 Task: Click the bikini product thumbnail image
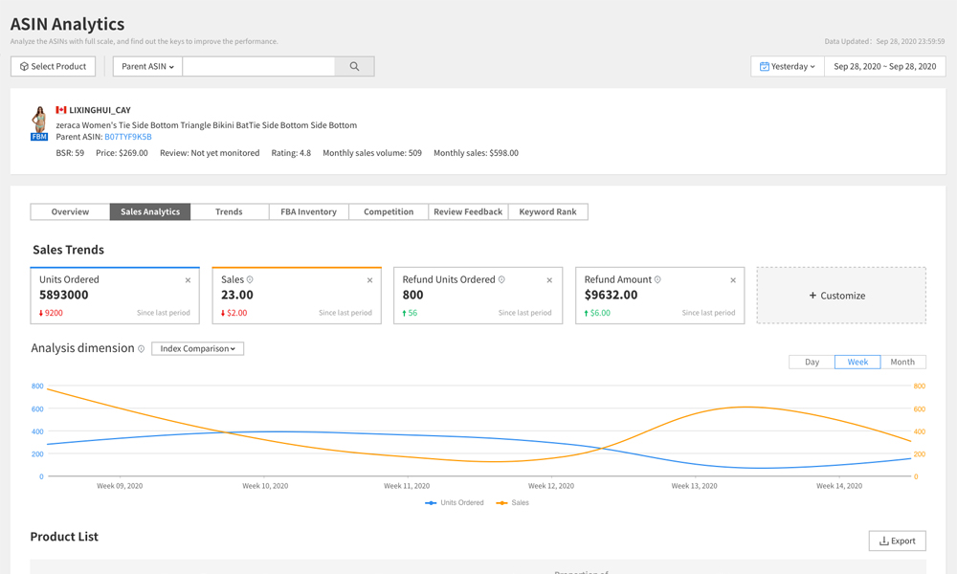(39, 120)
